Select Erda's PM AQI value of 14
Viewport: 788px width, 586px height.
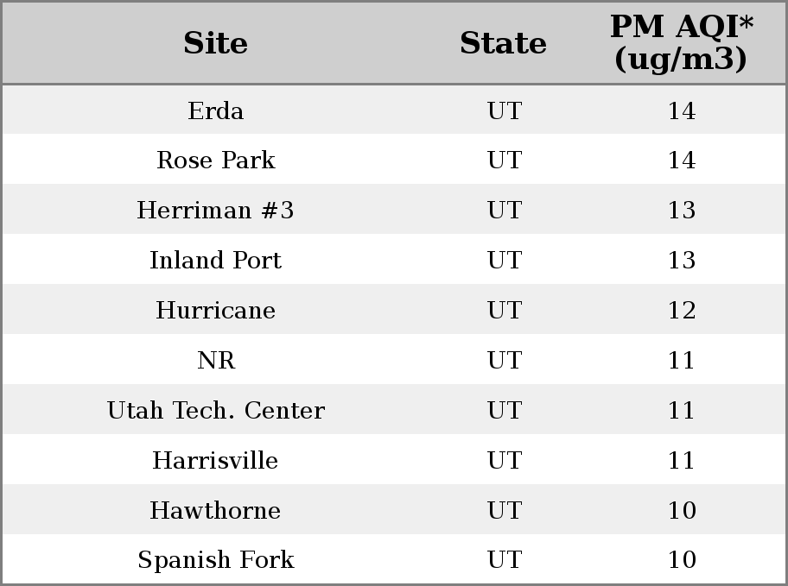(x=682, y=110)
